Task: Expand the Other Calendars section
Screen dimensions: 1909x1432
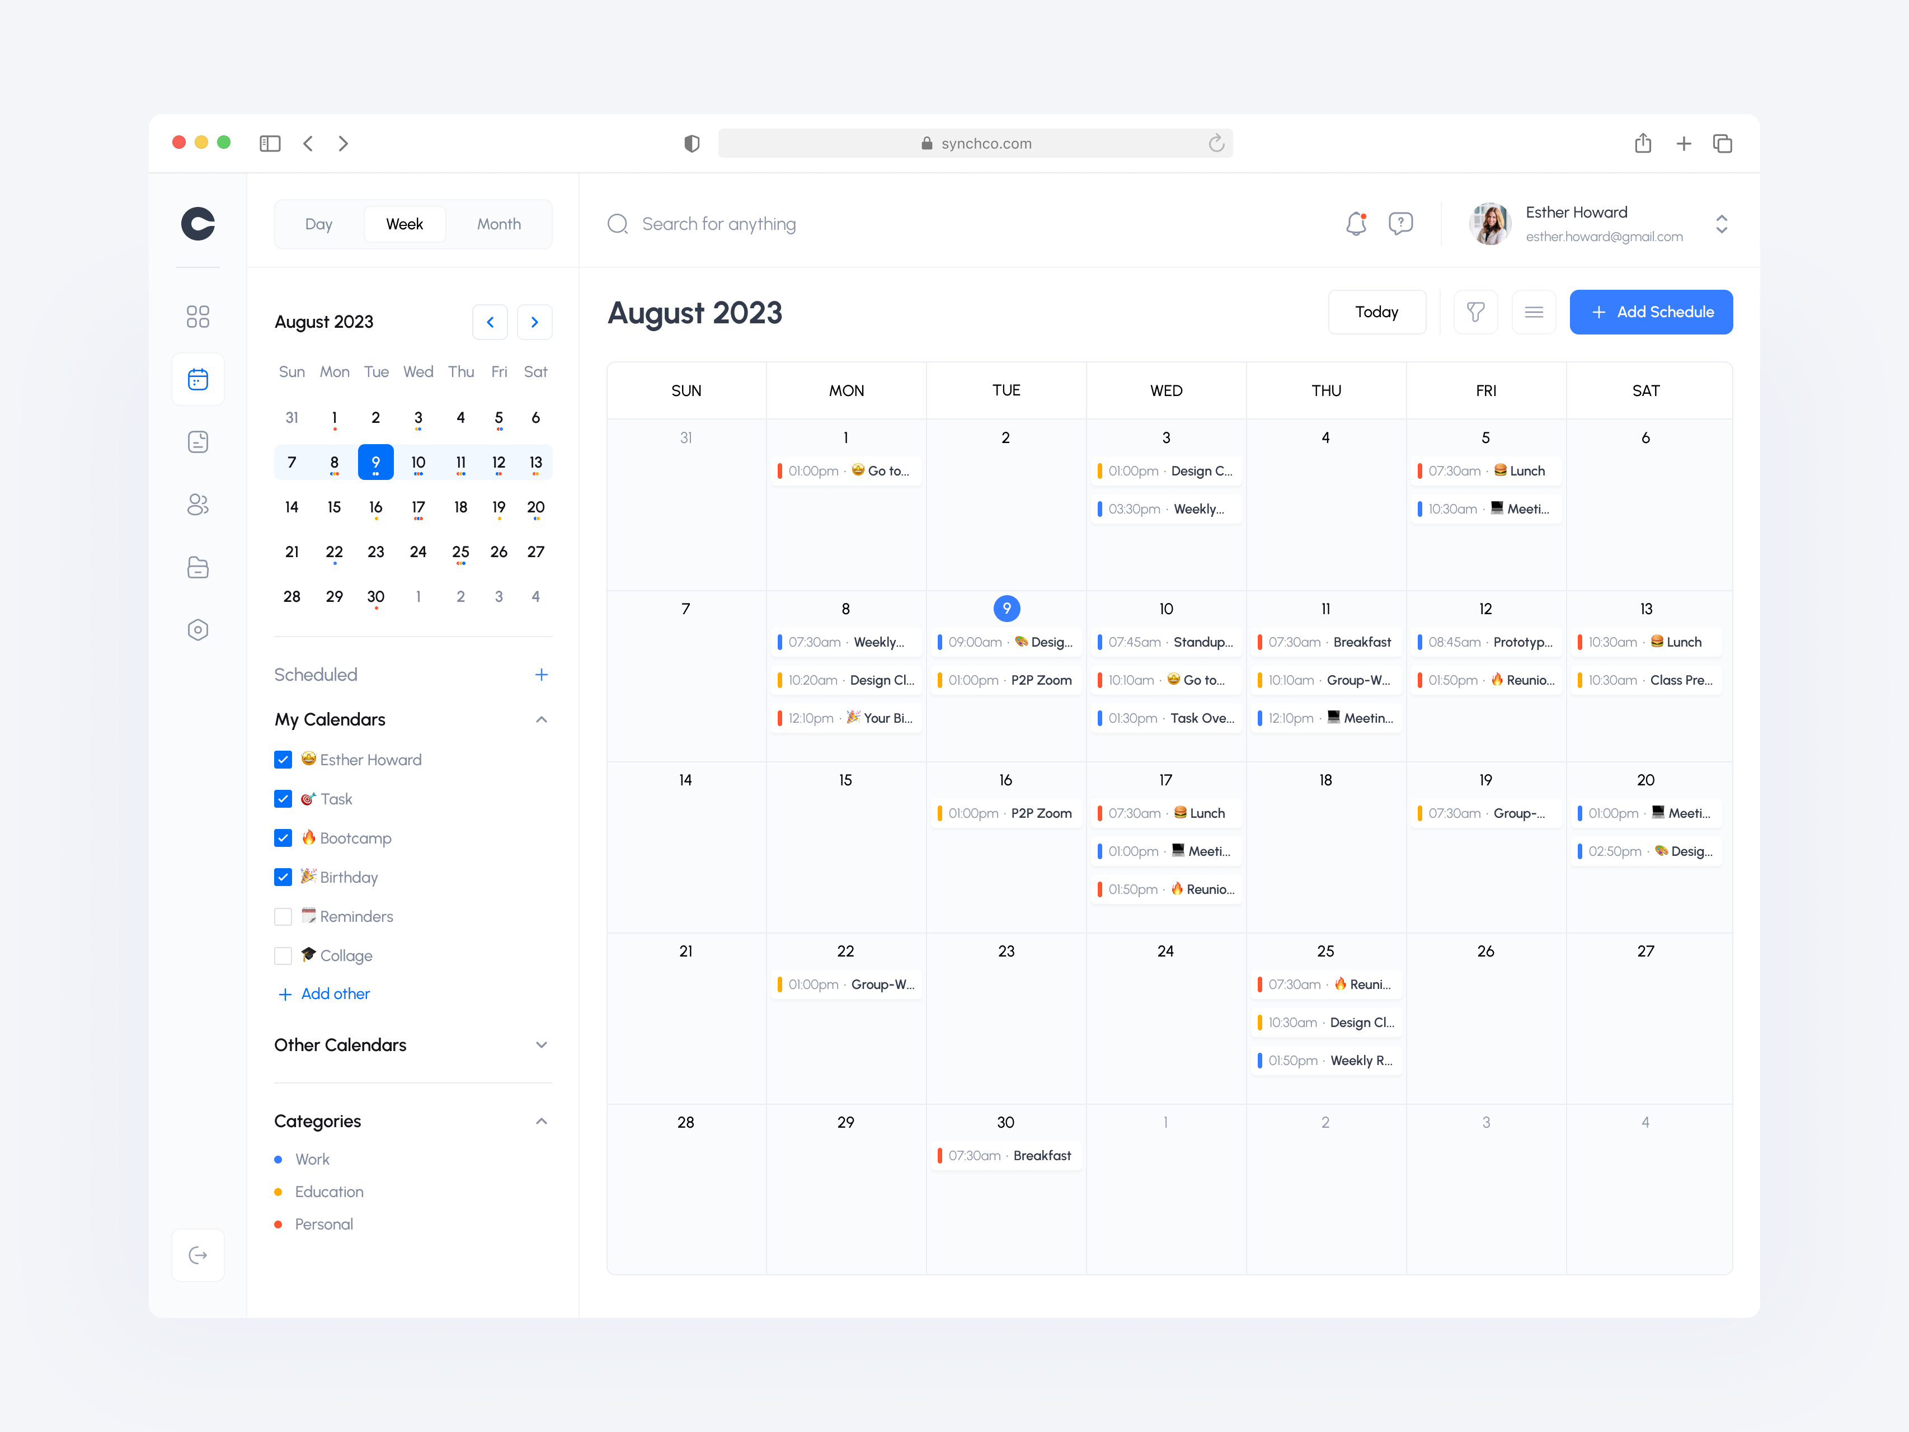Action: (x=541, y=1045)
